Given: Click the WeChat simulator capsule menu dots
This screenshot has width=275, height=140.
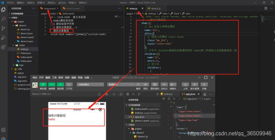Looking at the screenshot, I should (92, 110).
